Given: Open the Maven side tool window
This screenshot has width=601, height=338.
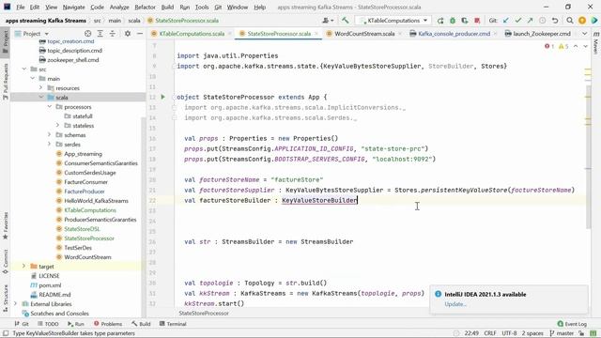Looking at the screenshot, I should (x=596, y=42).
